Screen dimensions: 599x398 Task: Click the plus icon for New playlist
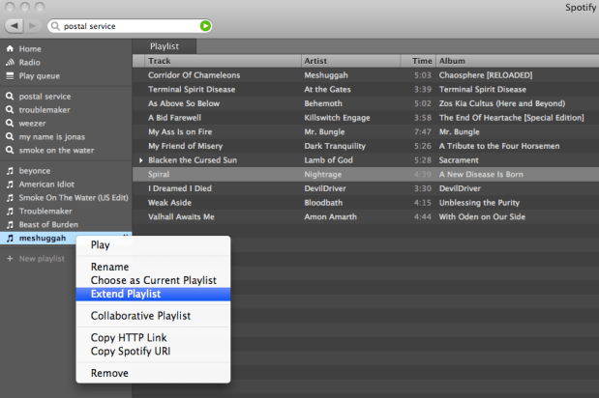pyautogui.click(x=10, y=259)
